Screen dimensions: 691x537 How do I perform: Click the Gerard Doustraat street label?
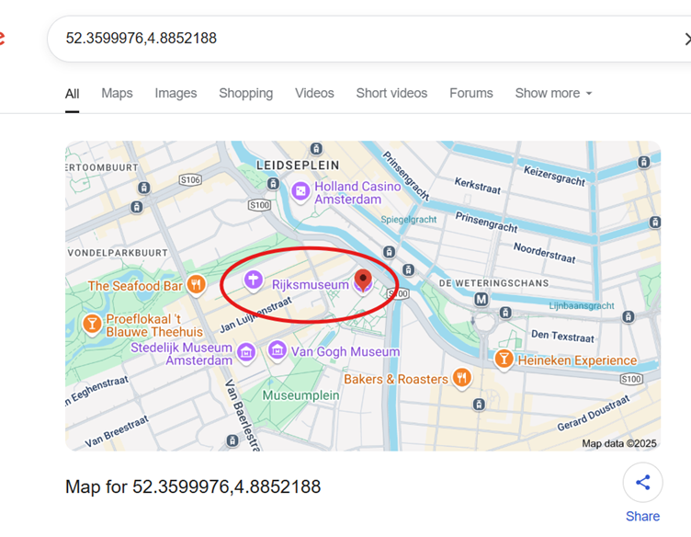594,414
